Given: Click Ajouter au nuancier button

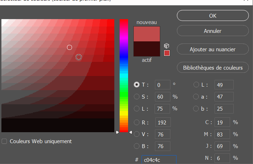Looking at the screenshot, I should [x=213, y=49].
